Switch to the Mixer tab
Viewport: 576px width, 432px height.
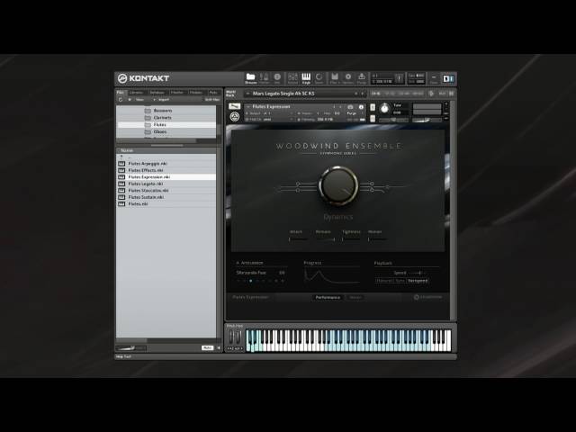[355, 298]
